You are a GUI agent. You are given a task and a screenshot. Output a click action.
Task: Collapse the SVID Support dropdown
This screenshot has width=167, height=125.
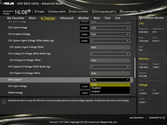click(110, 80)
